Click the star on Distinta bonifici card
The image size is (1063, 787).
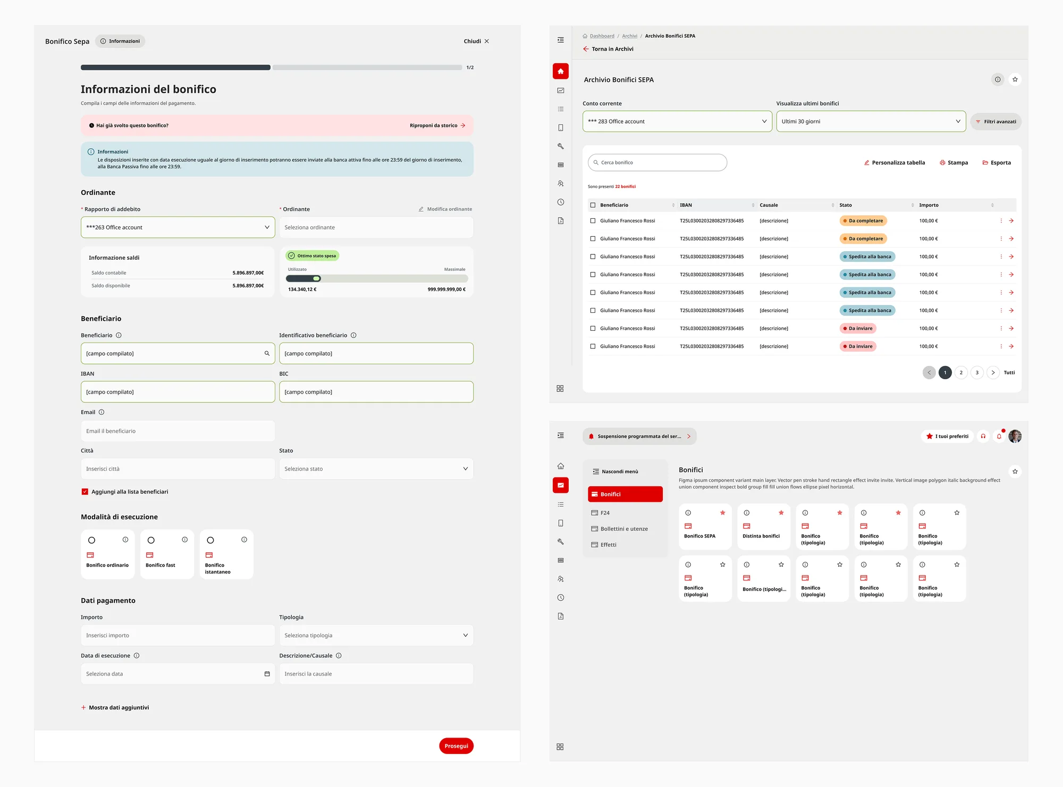(781, 512)
